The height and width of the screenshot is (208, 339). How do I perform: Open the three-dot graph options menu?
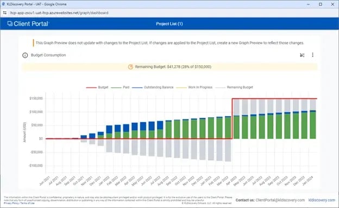pyautogui.click(x=312, y=55)
